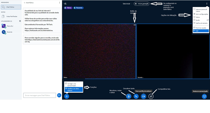Screen dimensions: 210x113
Task: Open the Flávia webcam name dropdown
Action: click(x=66, y=77)
